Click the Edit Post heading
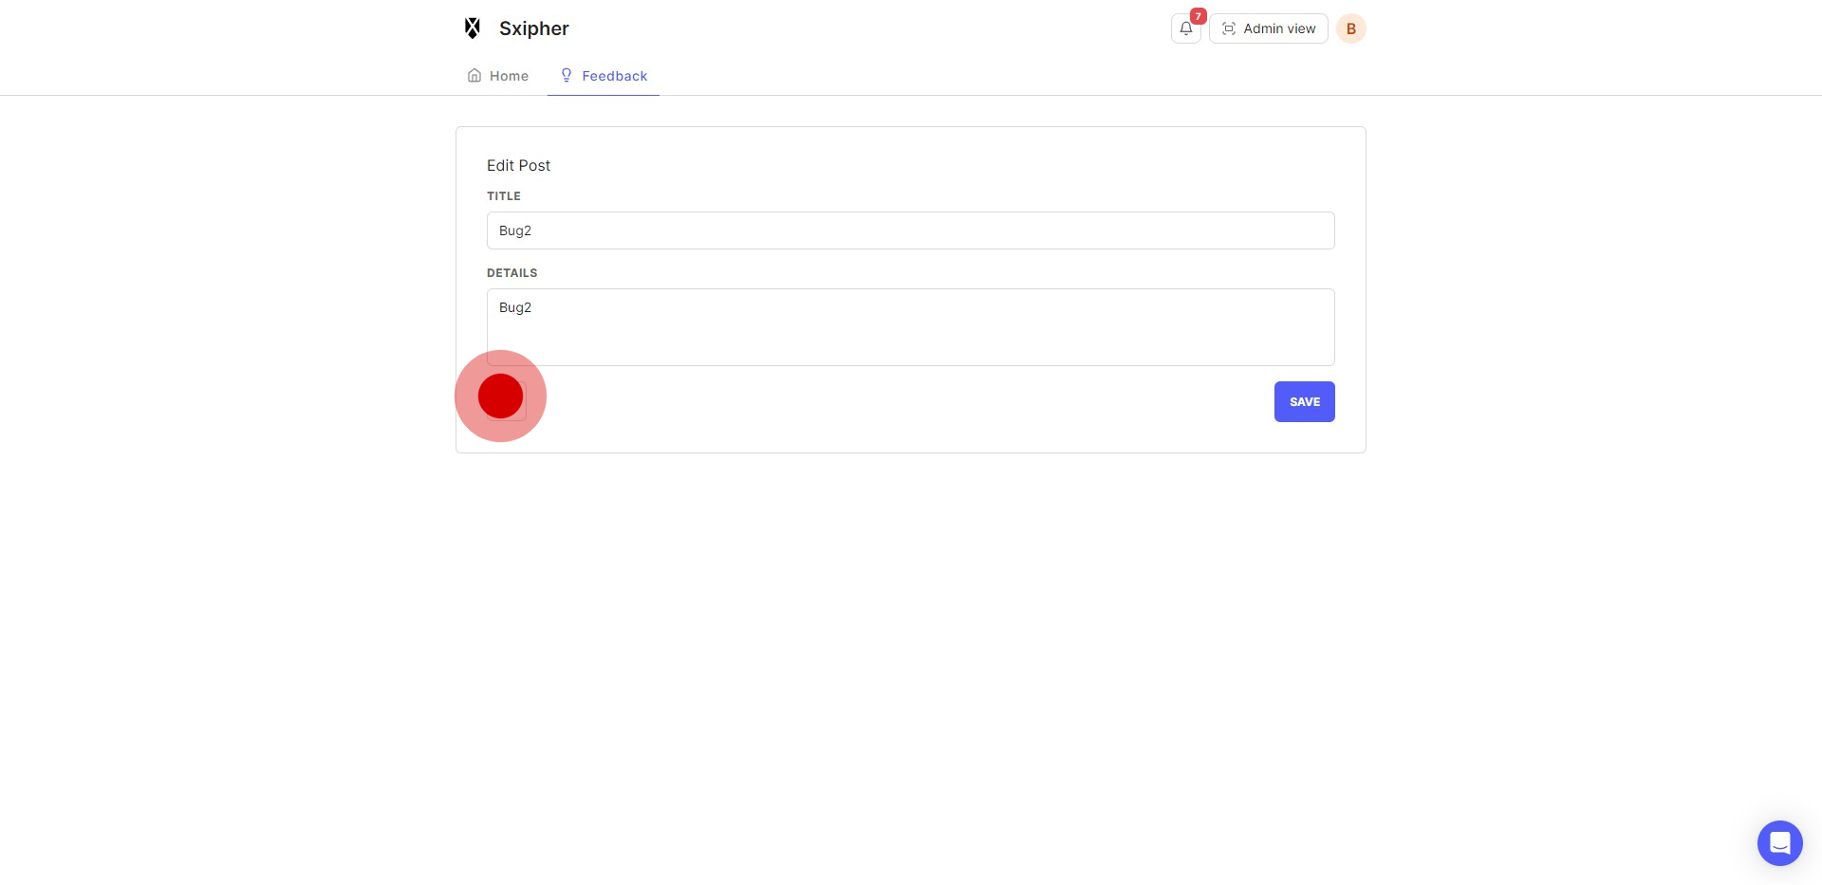The height and width of the screenshot is (885, 1822). coord(518,165)
